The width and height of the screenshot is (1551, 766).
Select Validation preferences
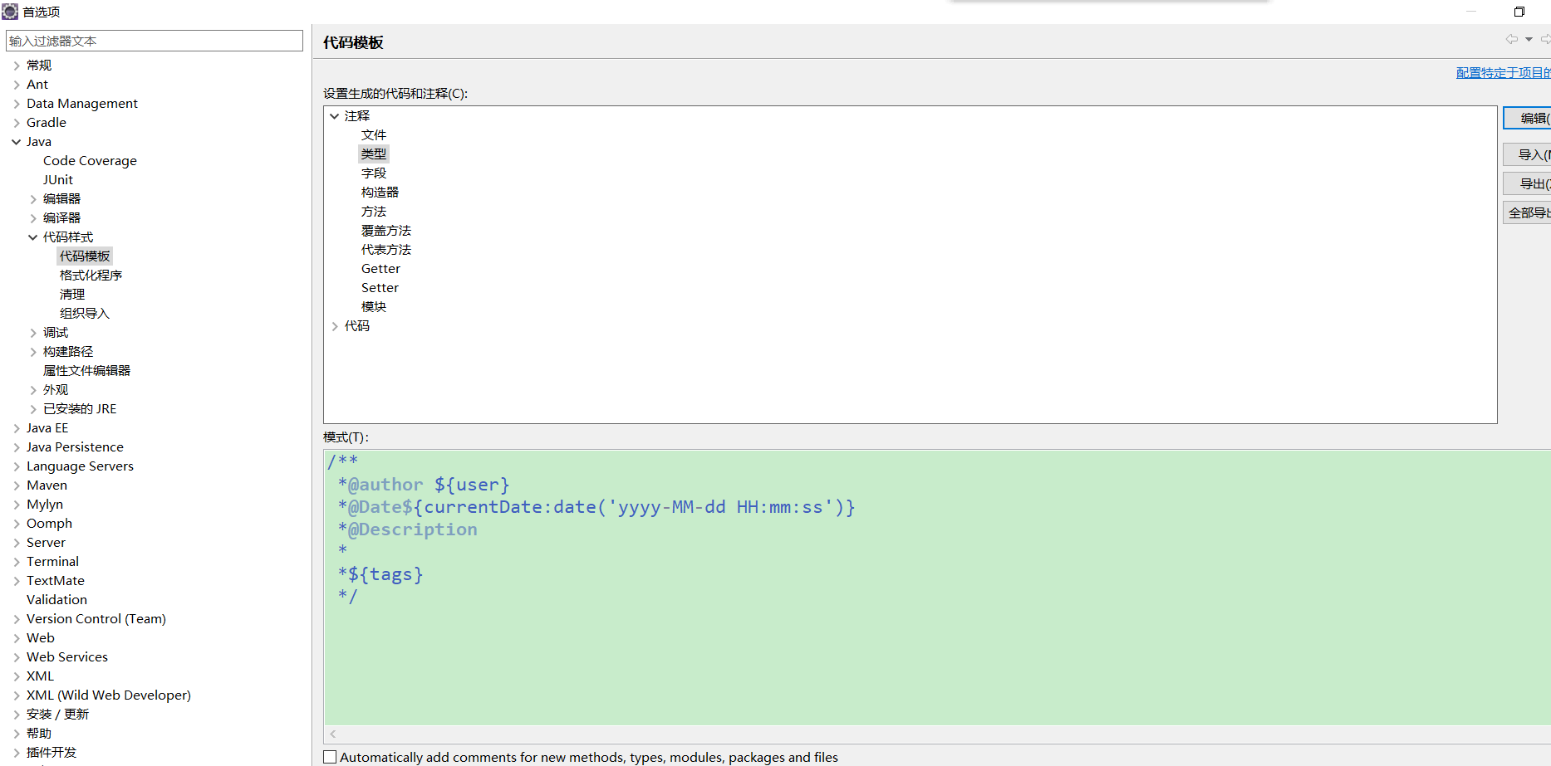(x=56, y=600)
